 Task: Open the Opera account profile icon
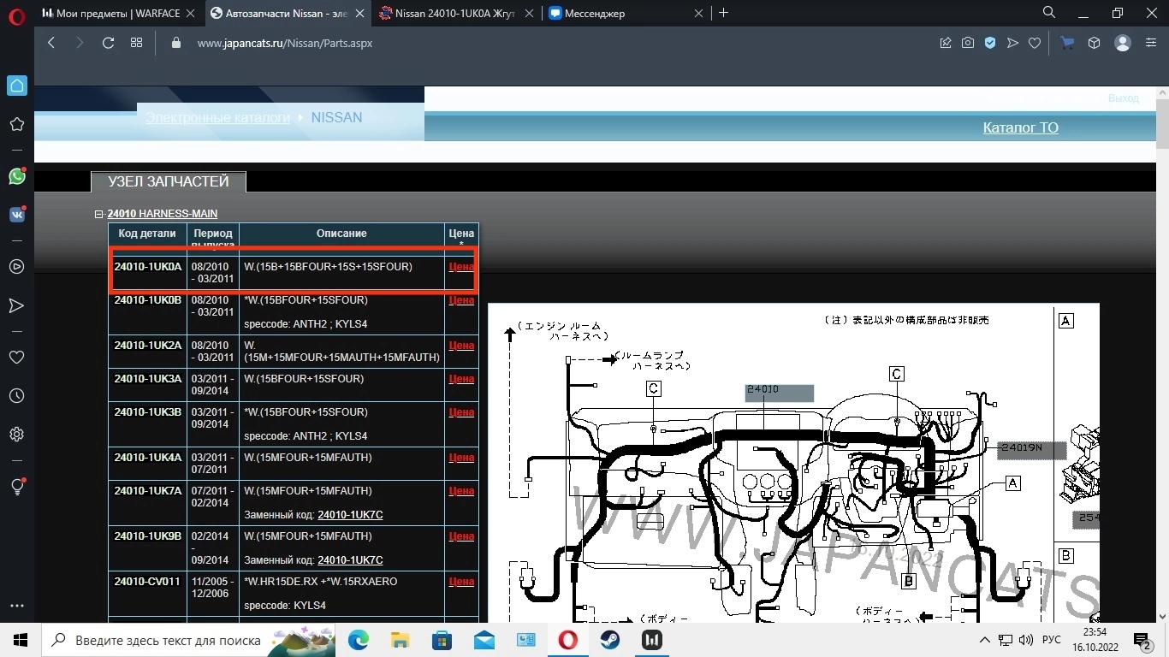pyautogui.click(x=1123, y=43)
